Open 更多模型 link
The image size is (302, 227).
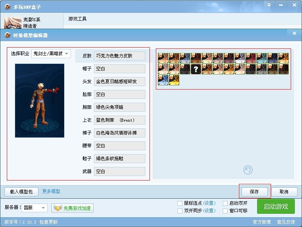point(52,191)
